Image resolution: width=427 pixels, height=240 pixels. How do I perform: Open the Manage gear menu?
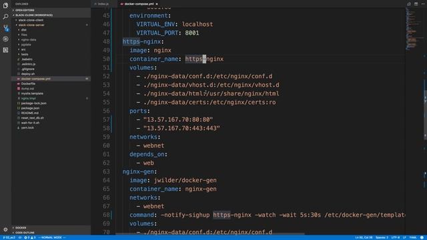5,229
